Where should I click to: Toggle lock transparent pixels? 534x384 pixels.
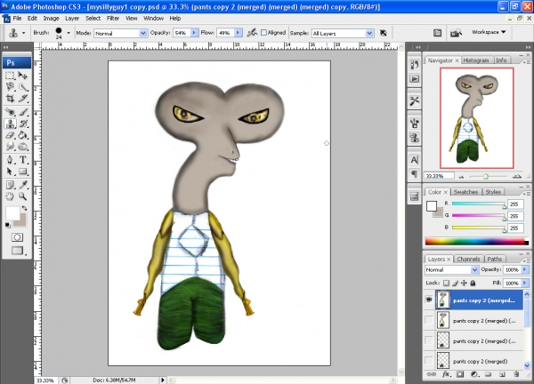446,283
